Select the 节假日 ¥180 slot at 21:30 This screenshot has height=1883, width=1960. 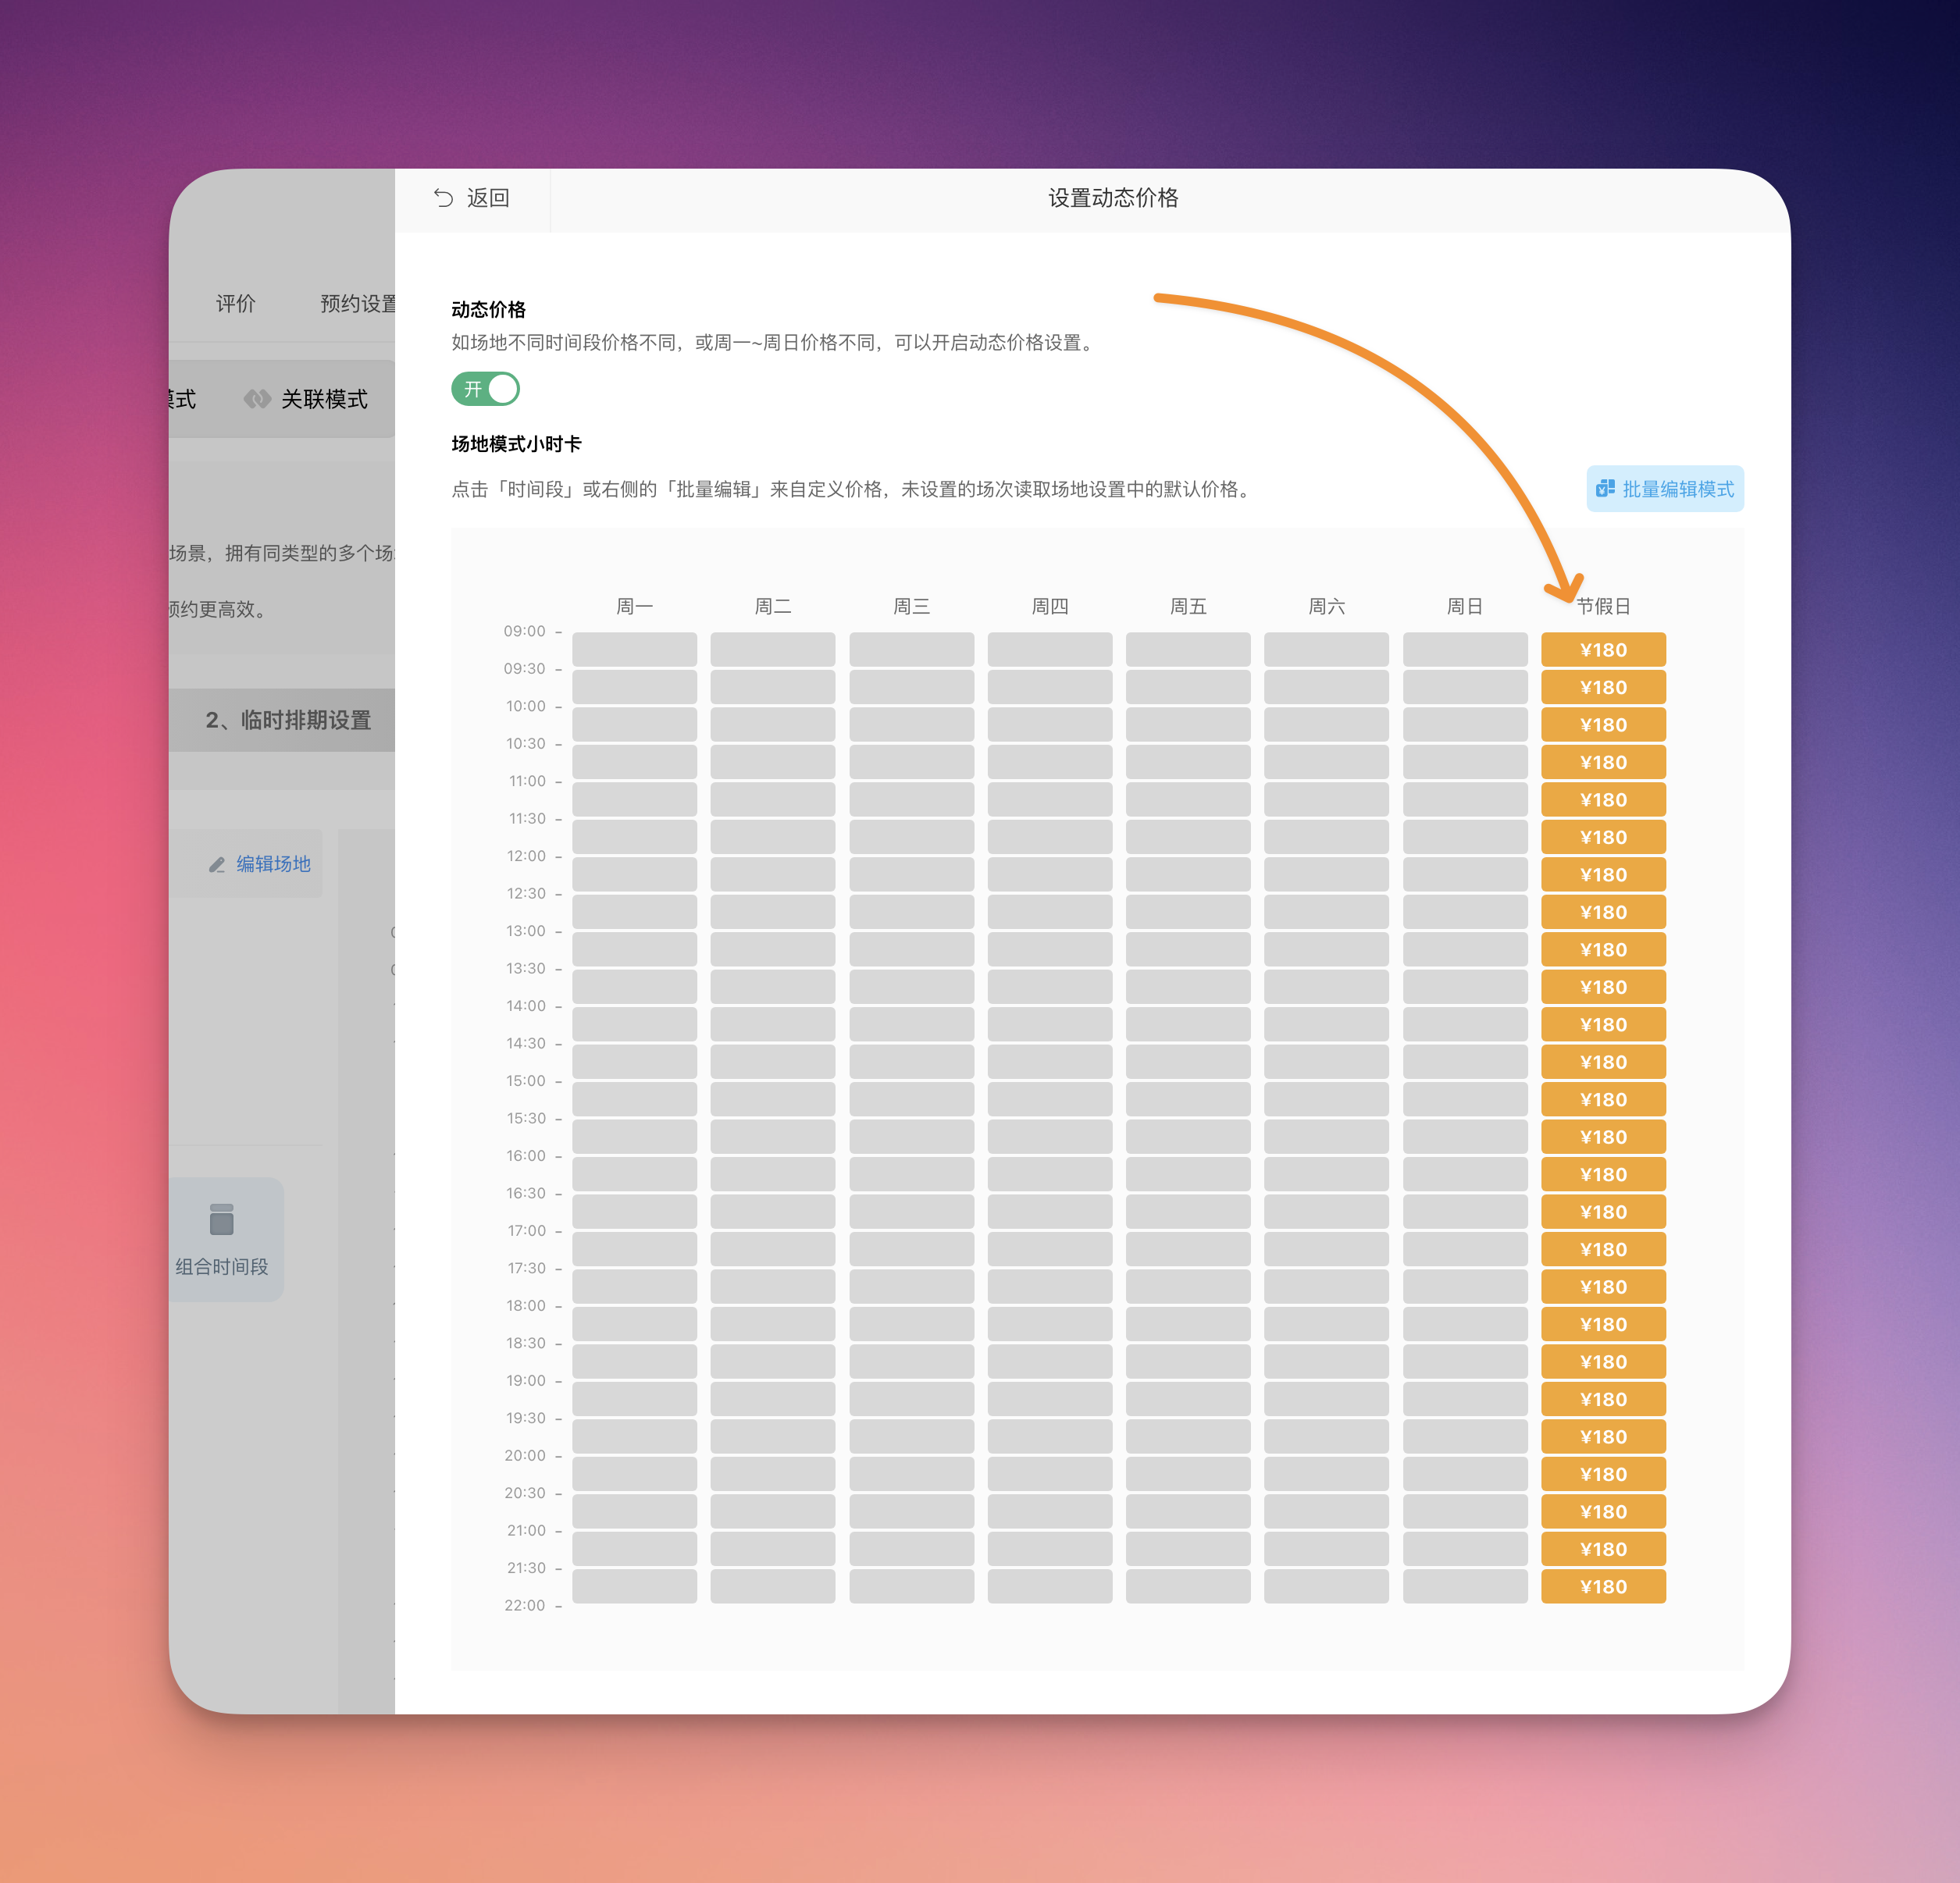click(x=1603, y=1586)
